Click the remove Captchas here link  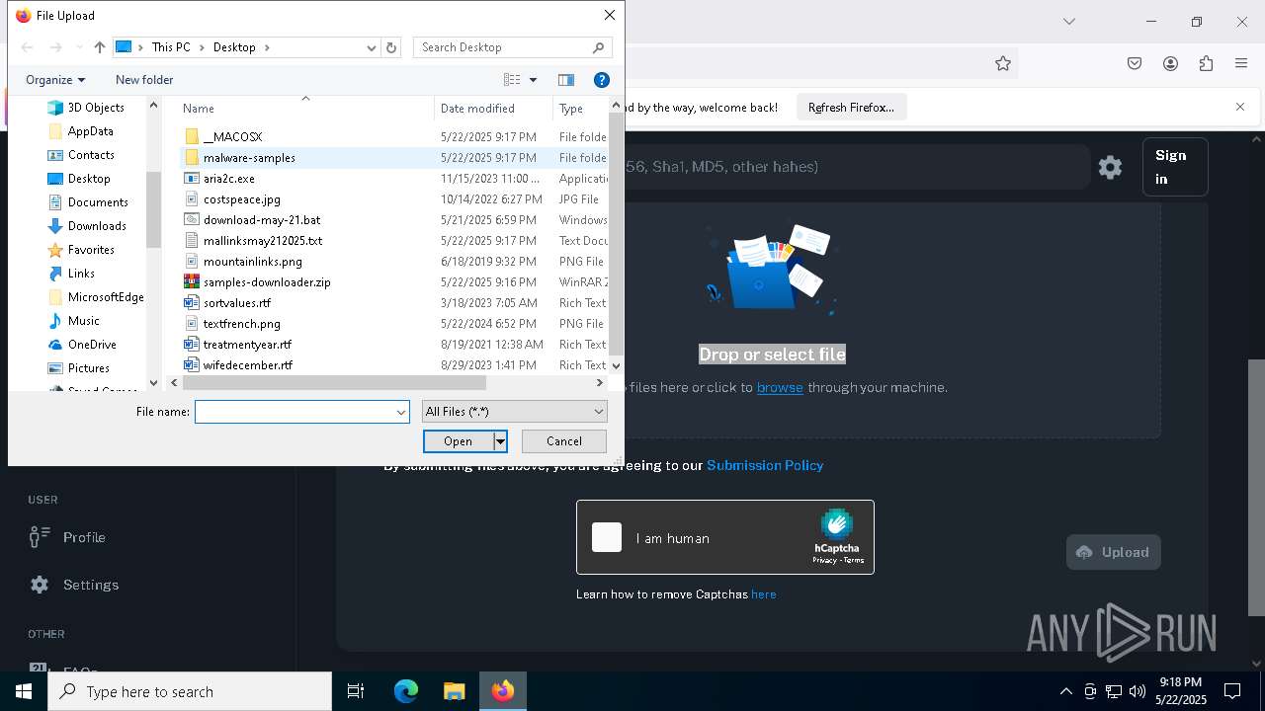[x=764, y=594]
